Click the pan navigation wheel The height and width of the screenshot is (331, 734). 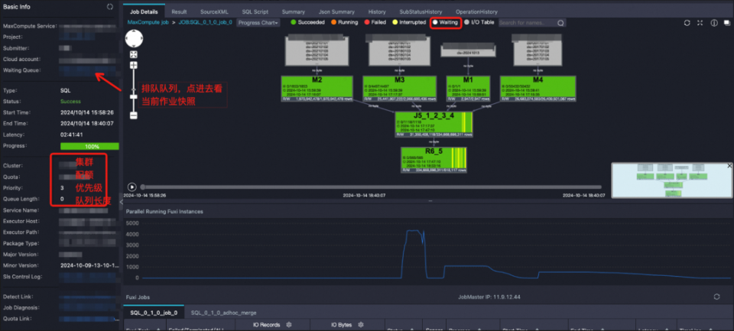[x=134, y=37]
